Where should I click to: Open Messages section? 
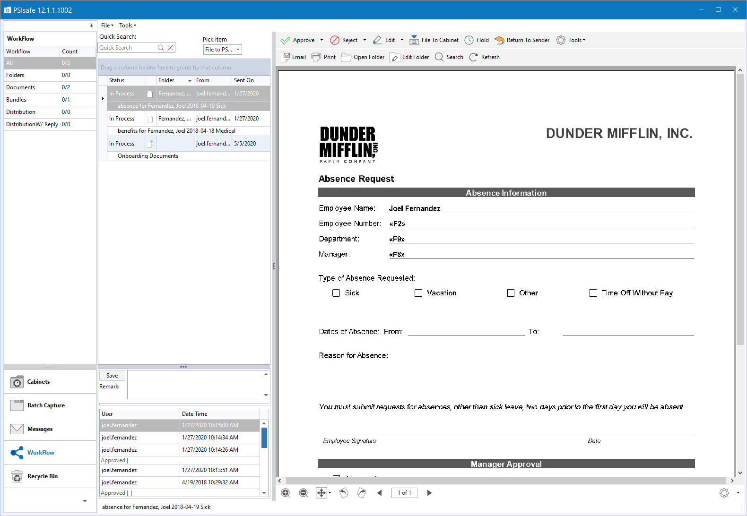tap(50, 429)
